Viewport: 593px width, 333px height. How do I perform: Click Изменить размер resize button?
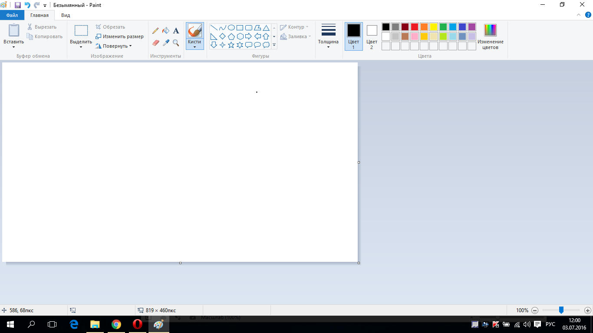tap(119, 36)
